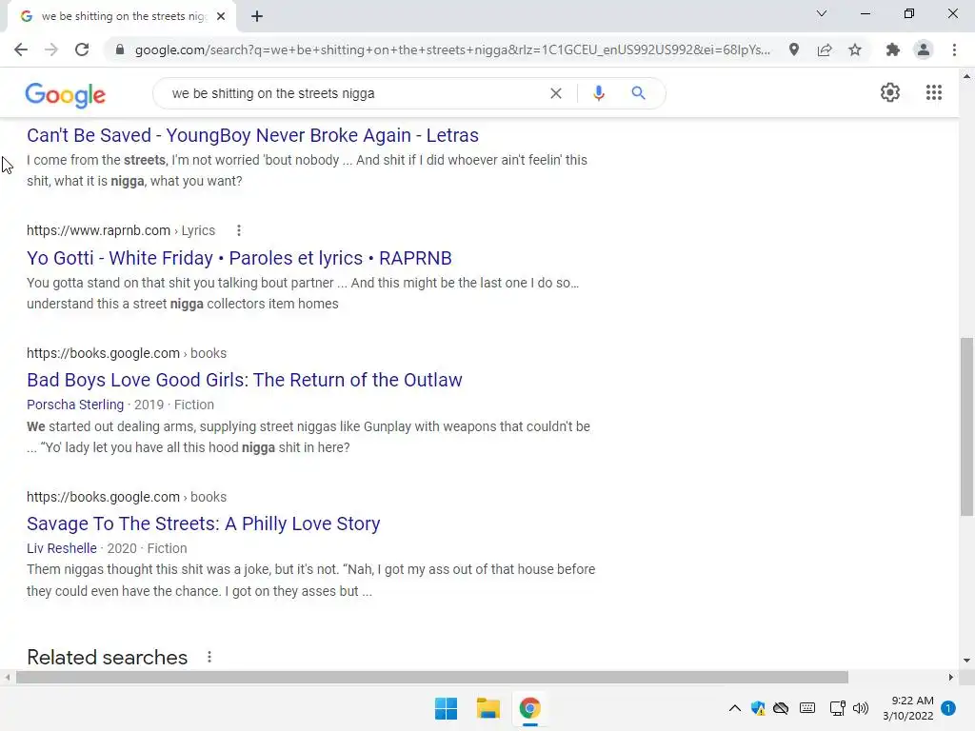Screen dimensions: 975x731
Task: Open the volume speaker icon
Action: coord(861,708)
